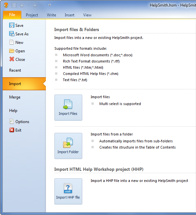
Task: Click 'Multi select is supported' text
Action: (120, 104)
